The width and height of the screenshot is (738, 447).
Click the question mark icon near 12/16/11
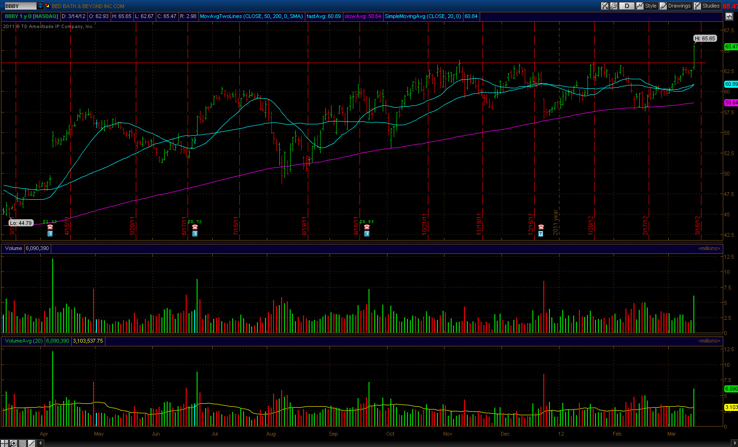coord(540,233)
